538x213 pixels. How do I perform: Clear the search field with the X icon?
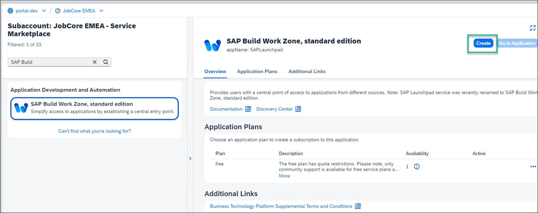(95, 62)
